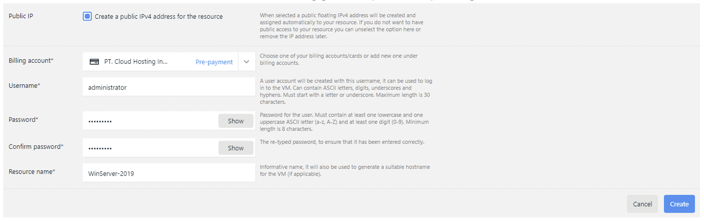Focus the Resource name field with WinServer-2019
The height and width of the screenshot is (221, 704).
(169, 173)
